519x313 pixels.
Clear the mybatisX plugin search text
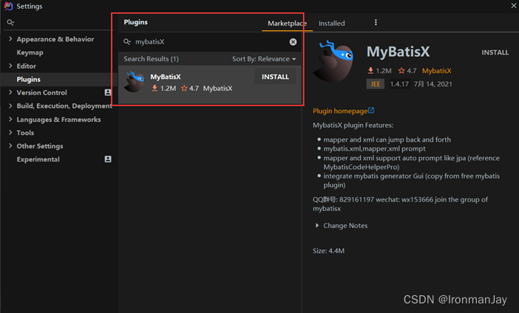click(x=293, y=42)
